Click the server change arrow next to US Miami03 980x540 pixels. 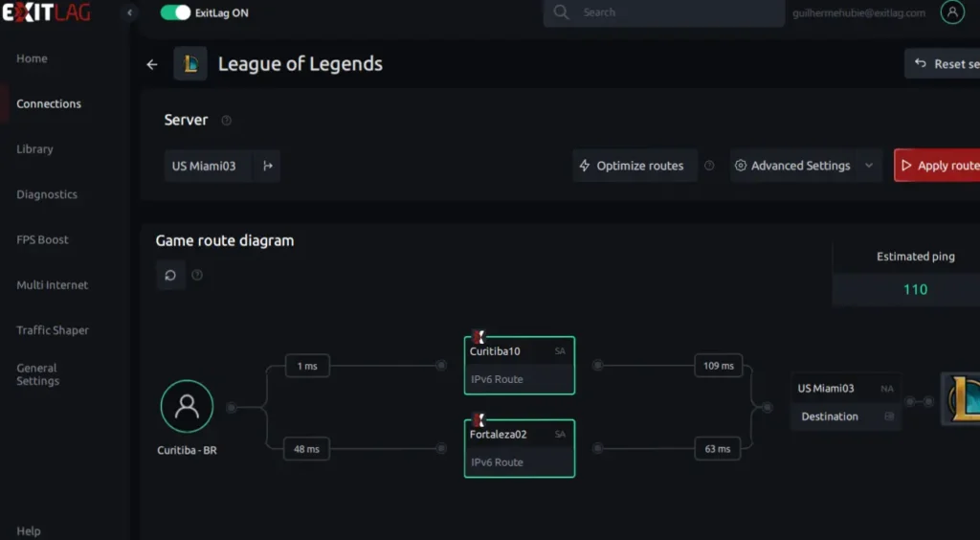coord(268,166)
